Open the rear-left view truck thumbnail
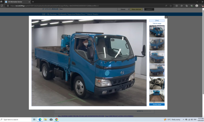Screen dimensions: 204x122 (x=157, y=57)
